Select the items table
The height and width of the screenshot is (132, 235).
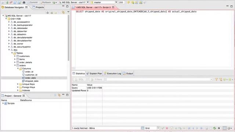[x=22, y=59]
